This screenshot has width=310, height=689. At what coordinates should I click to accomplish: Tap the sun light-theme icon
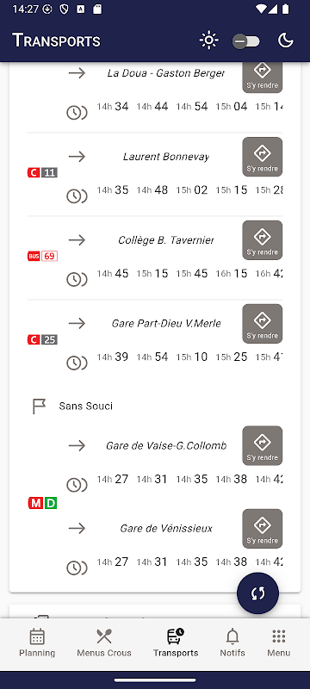(x=208, y=40)
